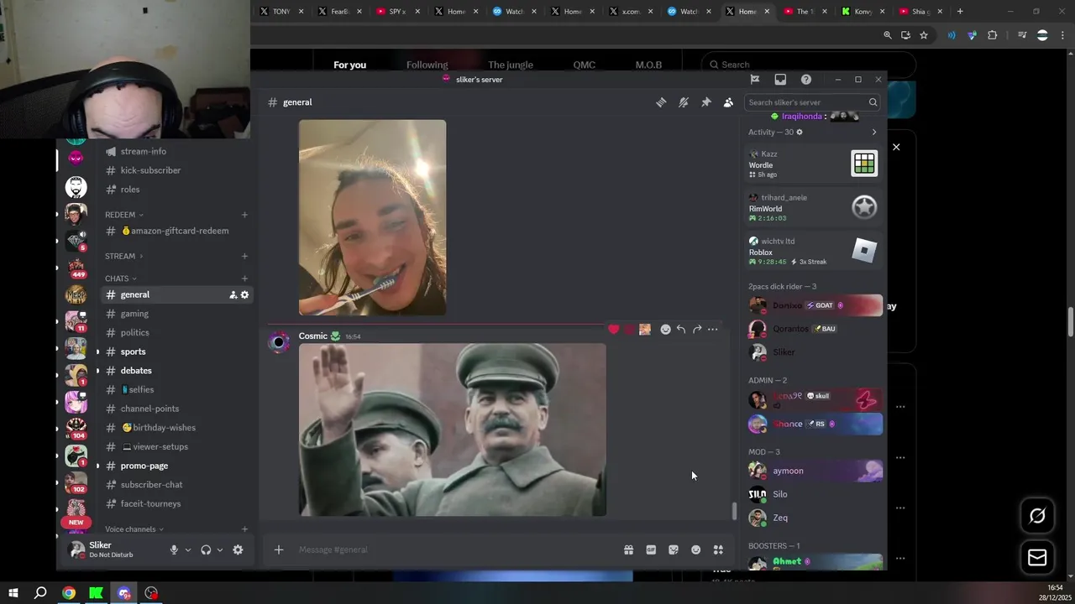Viewport: 1075px width, 604px height.
Task: Deafen with the headphones icon
Action: (x=206, y=549)
